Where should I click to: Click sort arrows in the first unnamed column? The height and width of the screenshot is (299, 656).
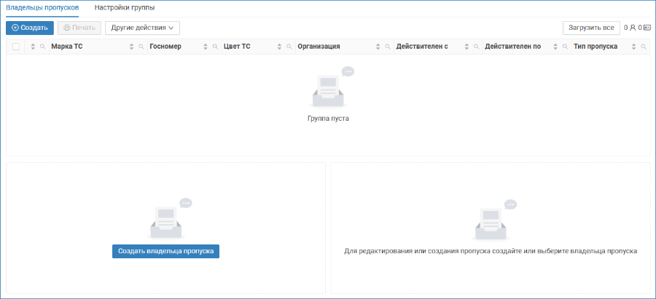point(33,47)
